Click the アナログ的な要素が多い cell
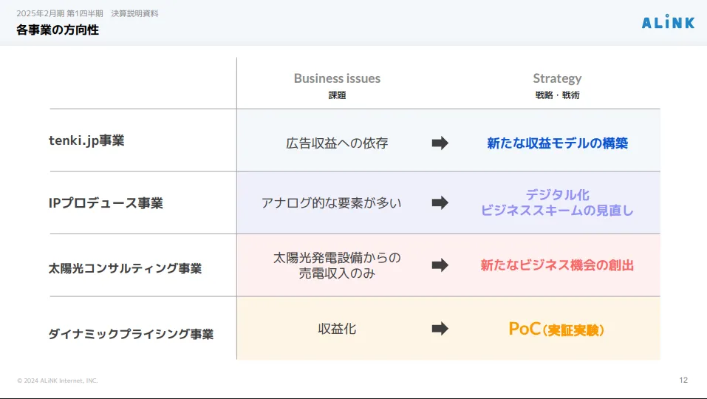 coord(332,203)
